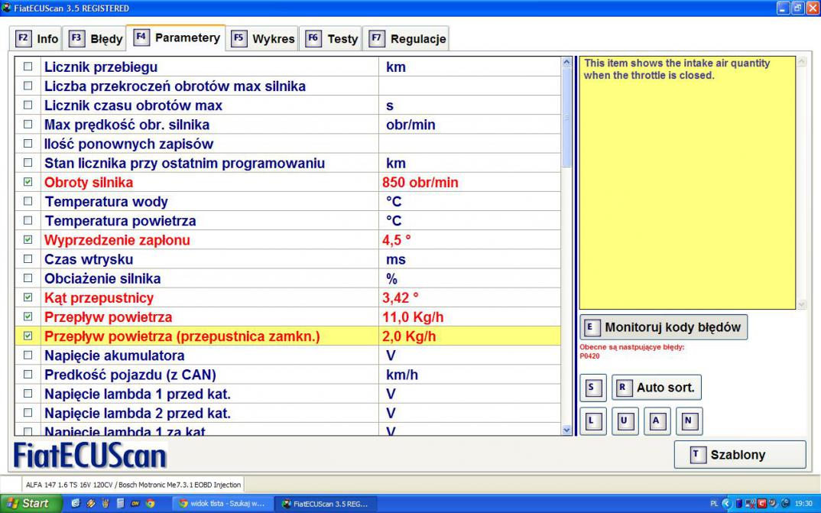Click the E key icon on monitor button
Viewport: 821px width, 513px height.
(591, 327)
